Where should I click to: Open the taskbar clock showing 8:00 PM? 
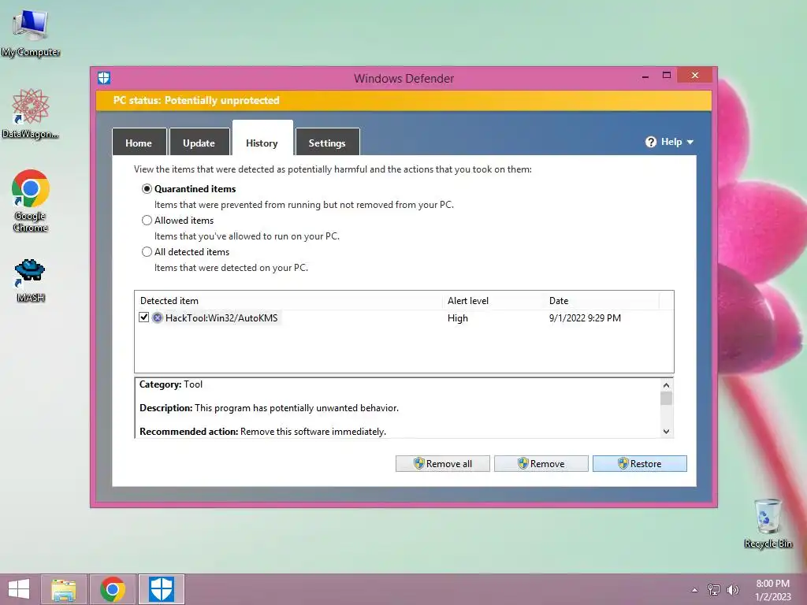(x=772, y=589)
